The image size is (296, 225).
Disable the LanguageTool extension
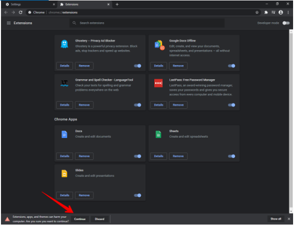138,105
